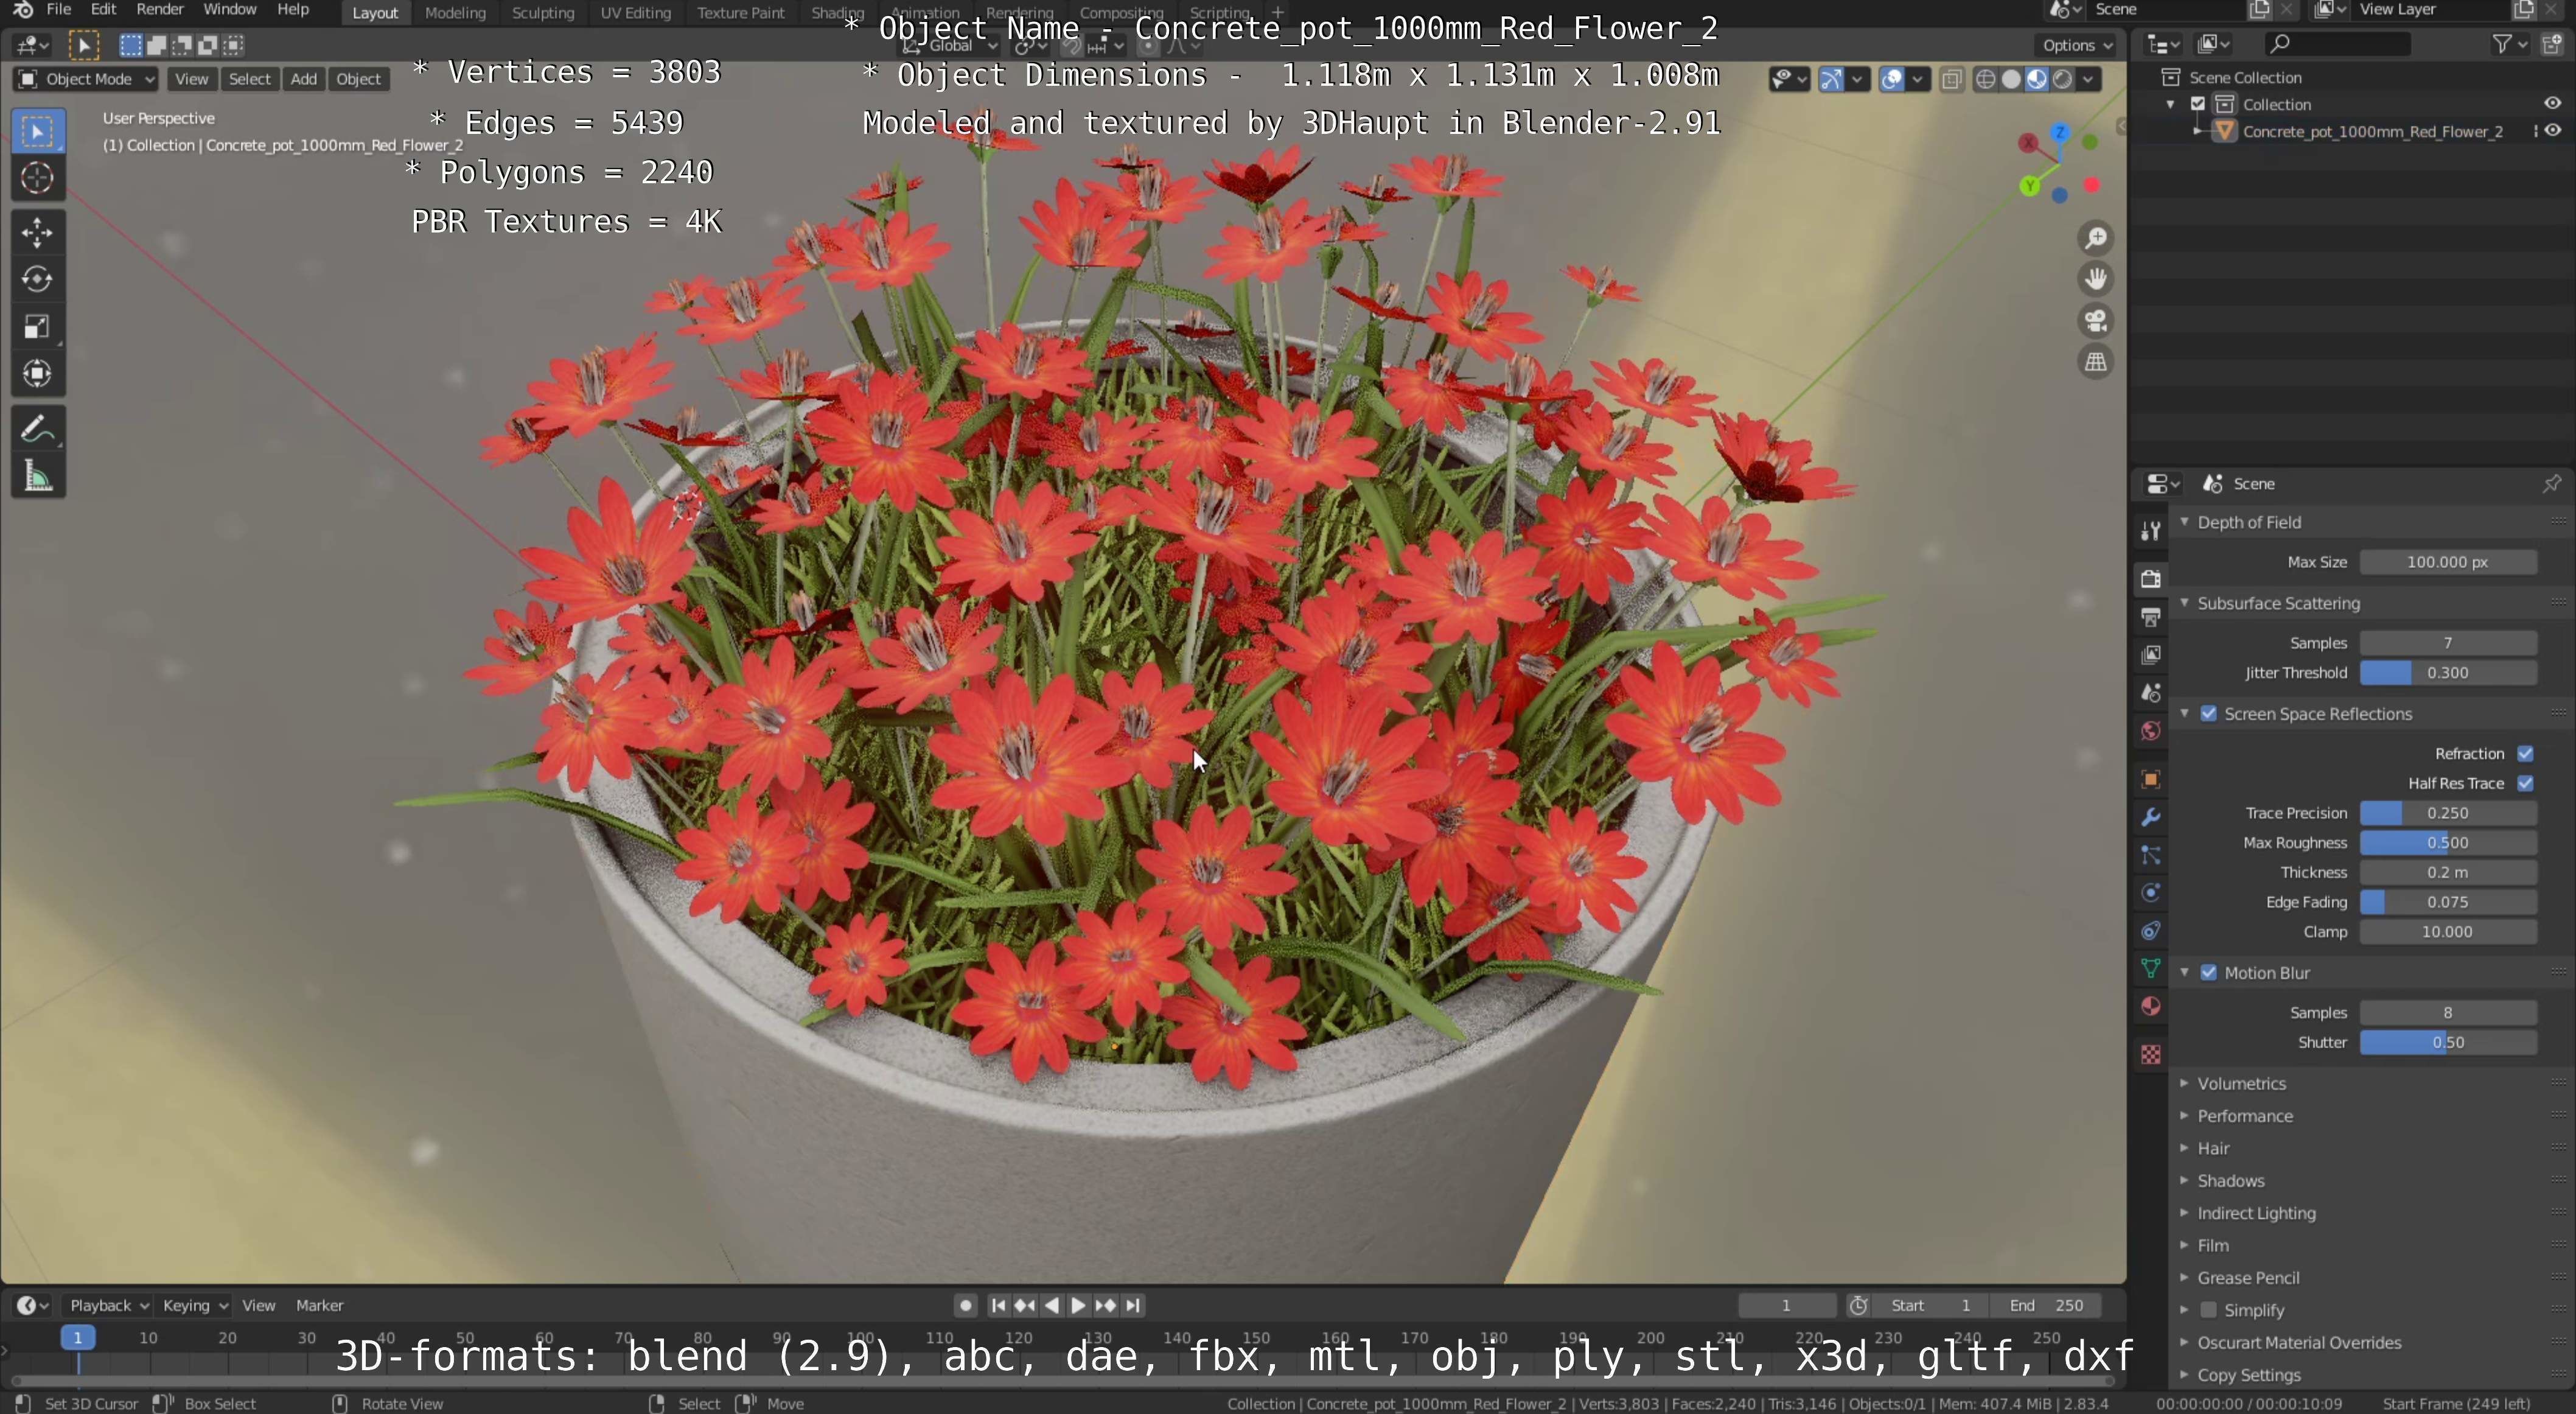Image resolution: width=2576 pixels, height=1414 pixels.
Task: Toggle Collection exclude checkbox in outliner
Action: 2198,104
